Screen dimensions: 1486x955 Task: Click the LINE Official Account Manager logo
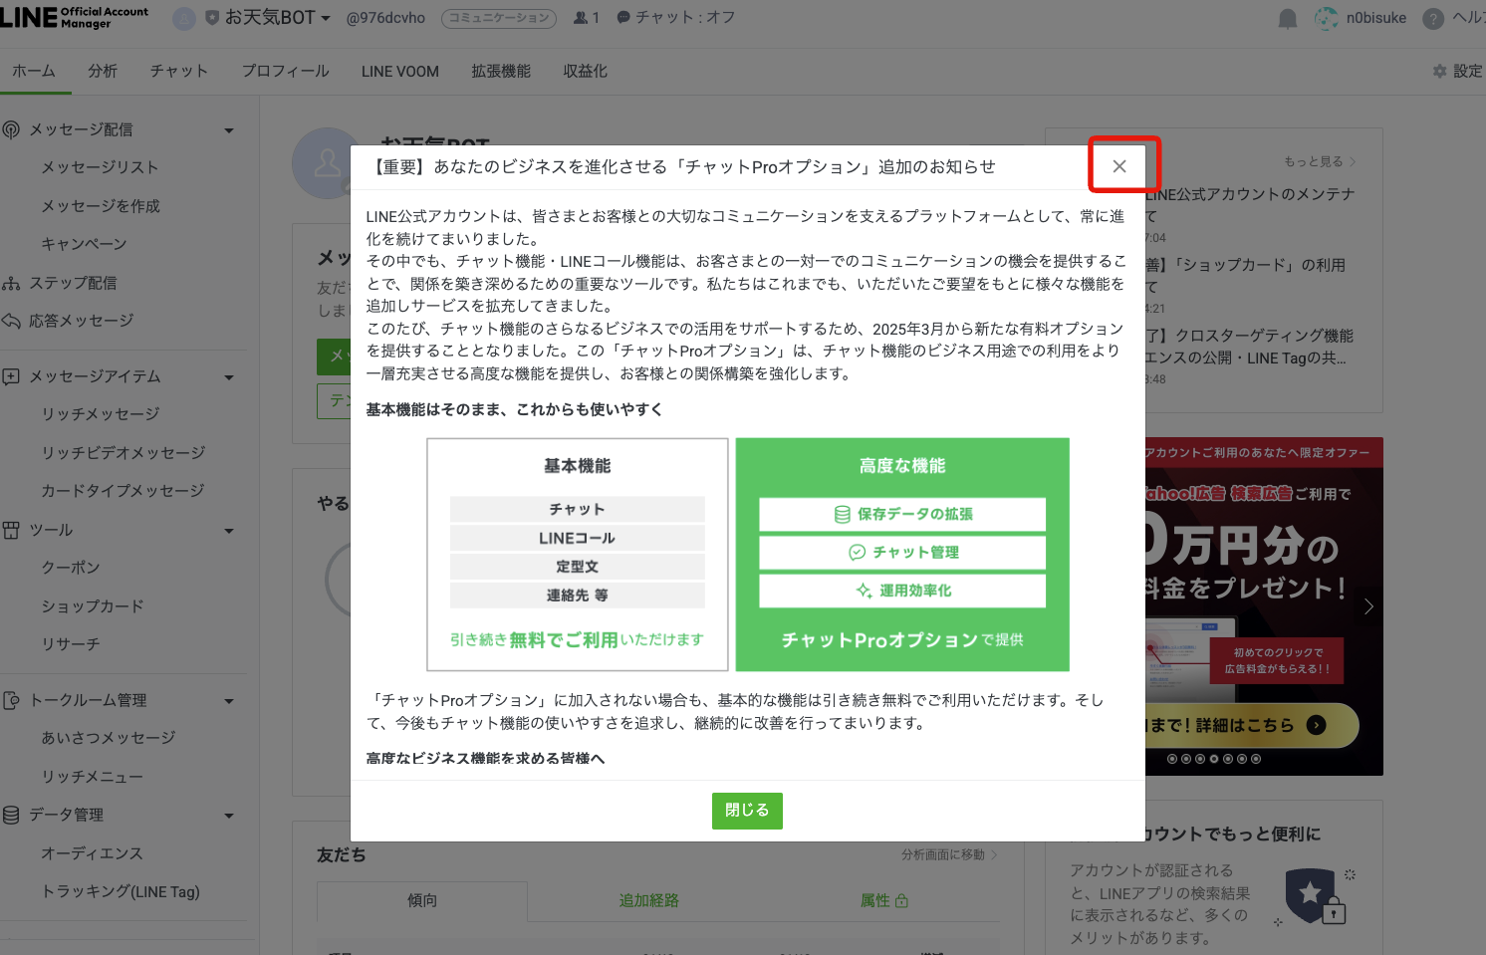click(75, 17)
